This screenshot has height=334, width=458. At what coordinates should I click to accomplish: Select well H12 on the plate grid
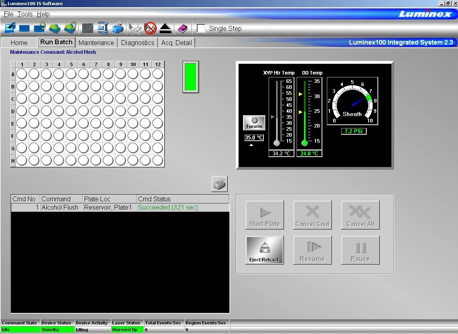click(x=158, y=160)
